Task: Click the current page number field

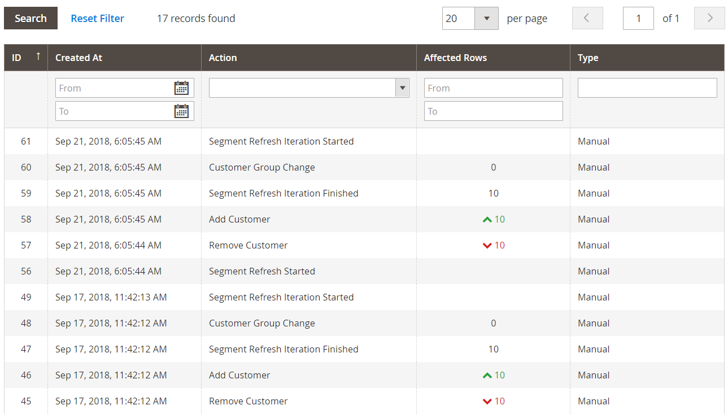Action: (638, 18)
